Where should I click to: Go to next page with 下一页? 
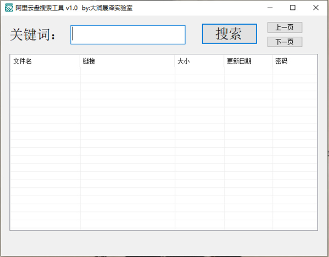point(285,42)
